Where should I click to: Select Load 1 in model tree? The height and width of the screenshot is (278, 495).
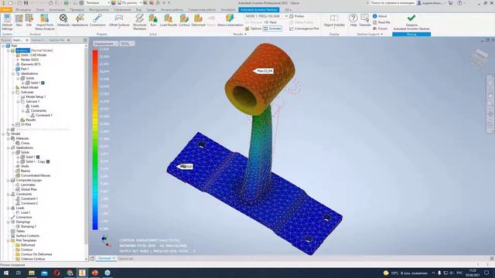(26, 212)
